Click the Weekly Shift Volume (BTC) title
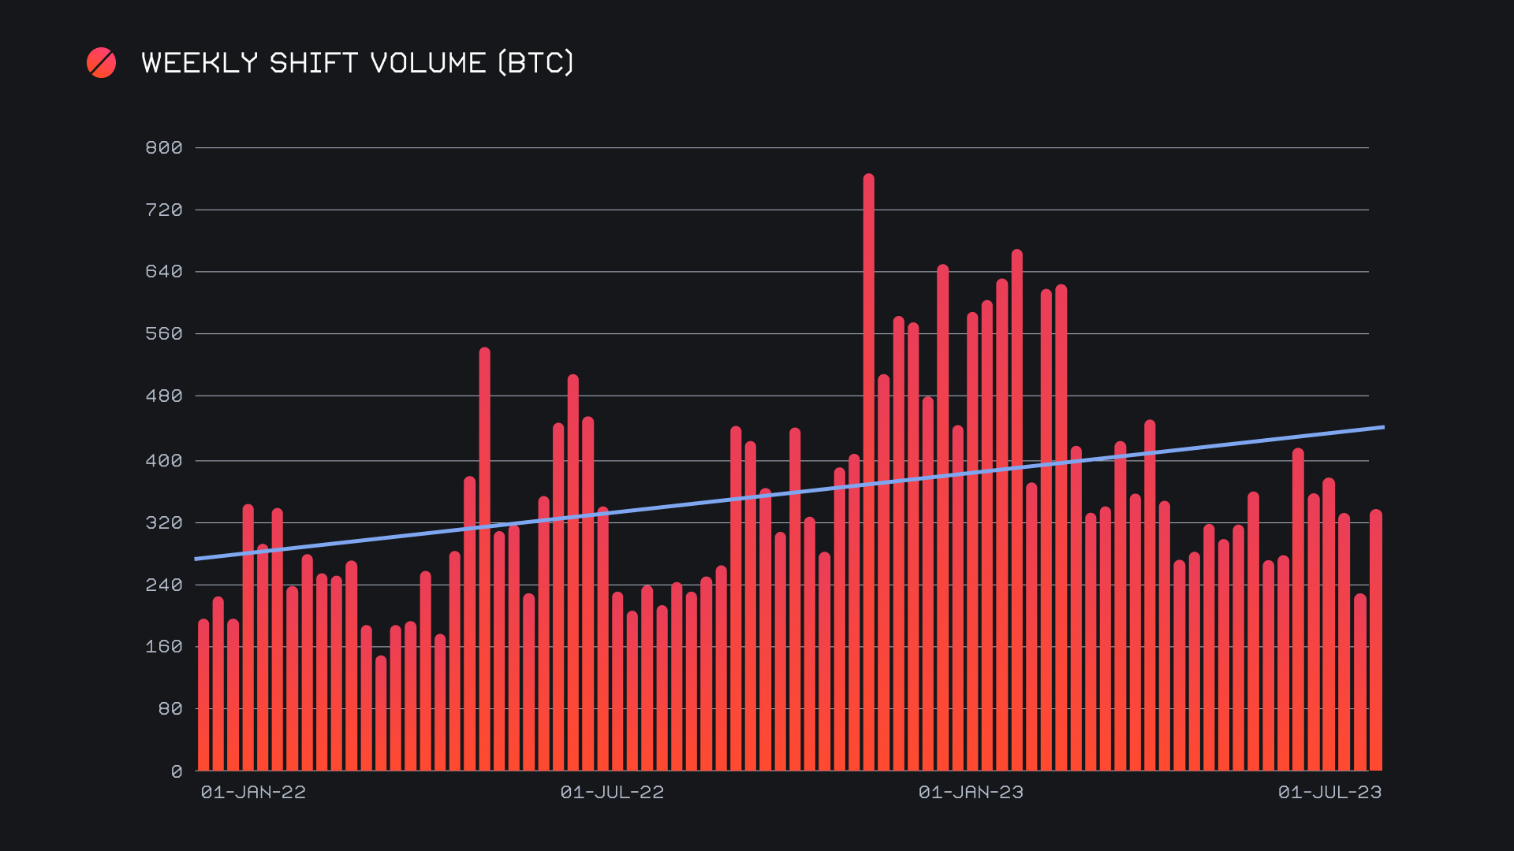This screenshot has width=1514, height=851. 357,63
